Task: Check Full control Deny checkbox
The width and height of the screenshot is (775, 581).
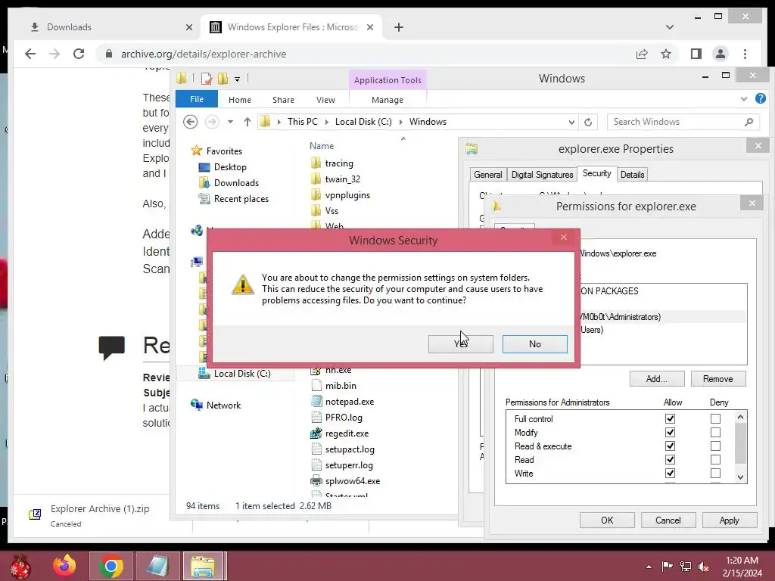Action: tap(715, 419)
